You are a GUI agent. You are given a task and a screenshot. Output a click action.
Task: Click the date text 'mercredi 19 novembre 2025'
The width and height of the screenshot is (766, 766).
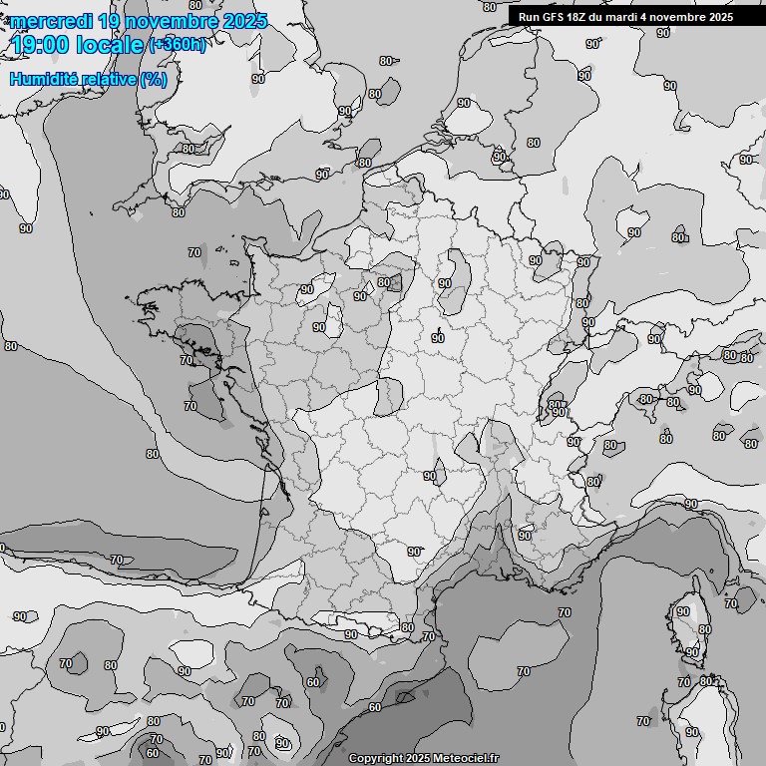(x=139, y=21)
